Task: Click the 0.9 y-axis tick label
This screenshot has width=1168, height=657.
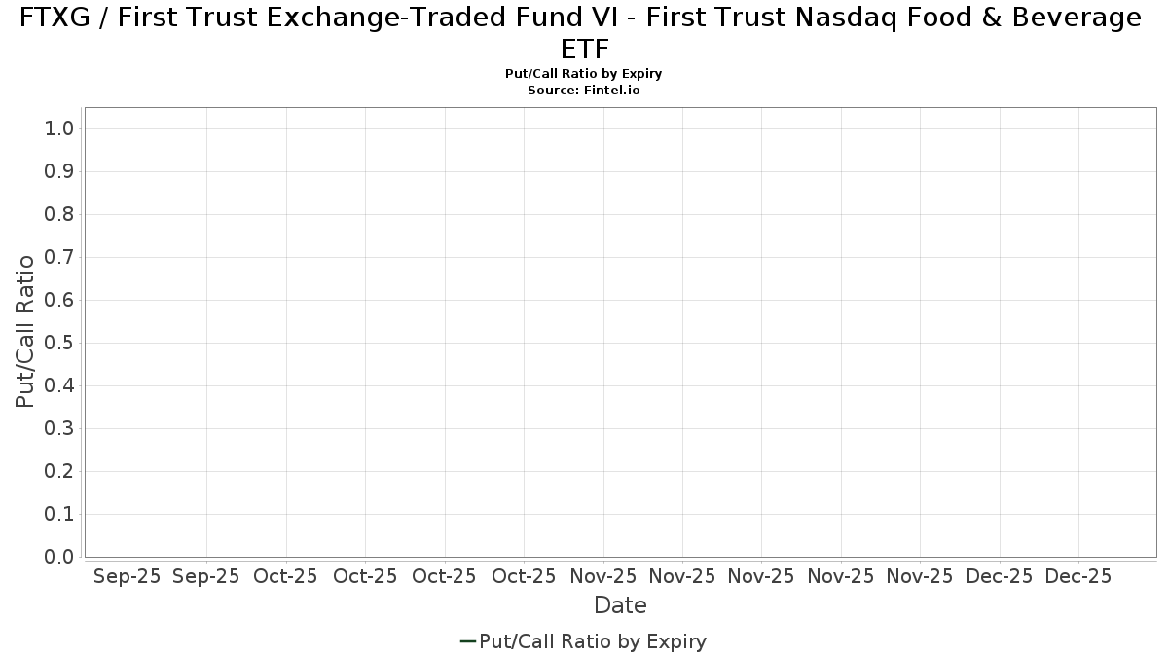Action: 59,171
